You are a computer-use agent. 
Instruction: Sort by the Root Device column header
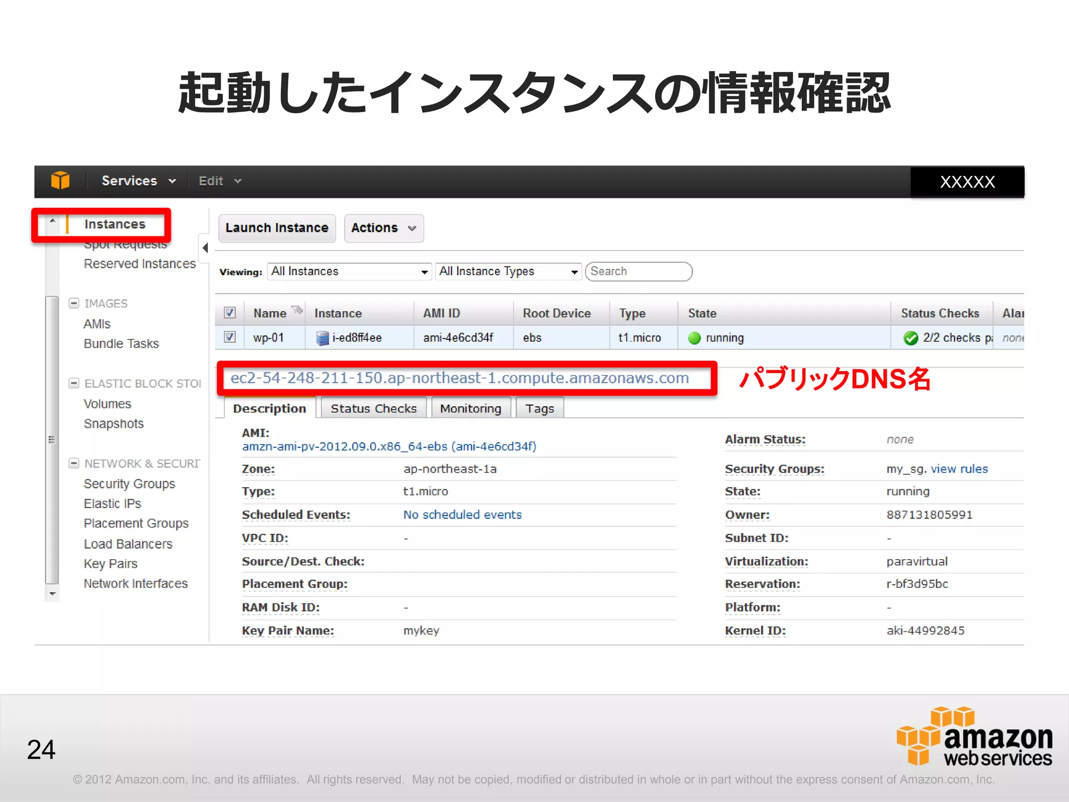pos(557,313)
